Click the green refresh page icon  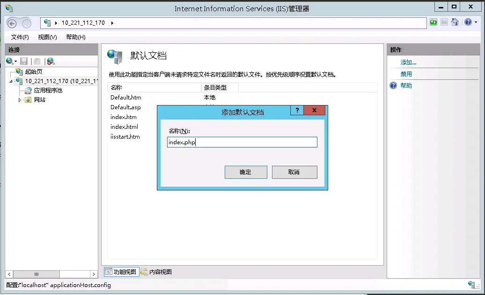(x=434, y=22)
